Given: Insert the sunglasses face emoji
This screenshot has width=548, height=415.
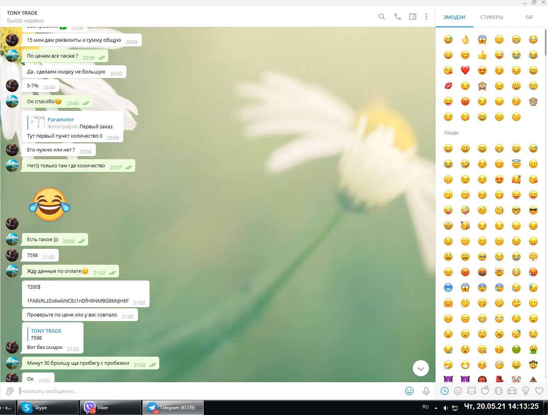Looking at the screenshot, I should [533, 210].
